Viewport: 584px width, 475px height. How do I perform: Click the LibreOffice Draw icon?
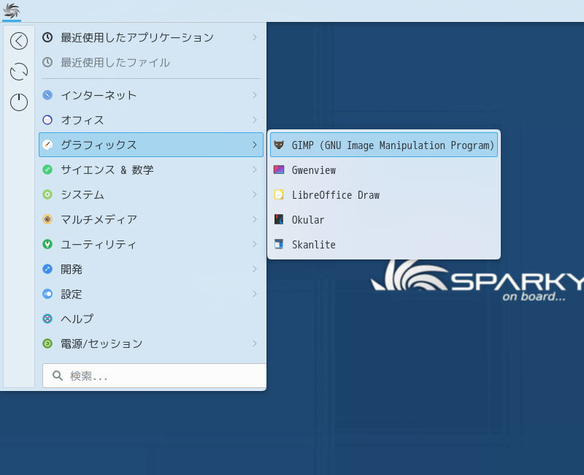tap(279, 194)
